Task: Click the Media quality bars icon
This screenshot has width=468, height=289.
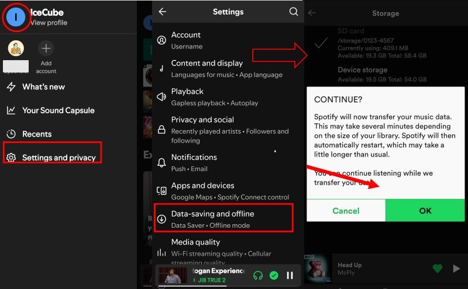Action: pyautogui.click(x=161, y=253)
